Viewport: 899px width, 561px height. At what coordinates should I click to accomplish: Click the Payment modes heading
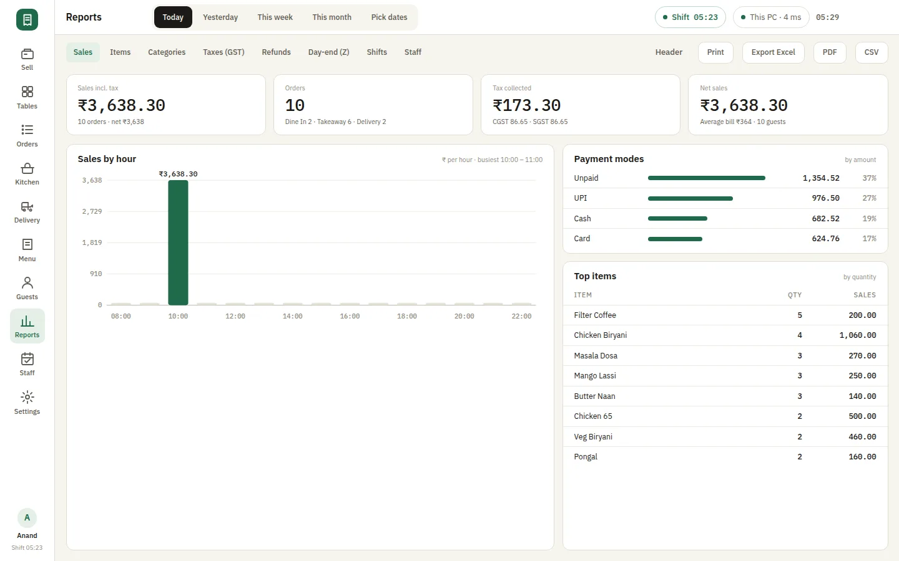pos(609,159)
